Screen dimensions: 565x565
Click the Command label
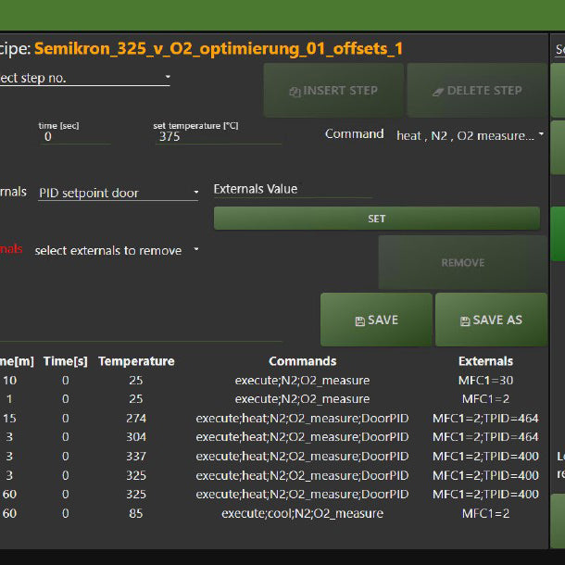pos(354,134)
